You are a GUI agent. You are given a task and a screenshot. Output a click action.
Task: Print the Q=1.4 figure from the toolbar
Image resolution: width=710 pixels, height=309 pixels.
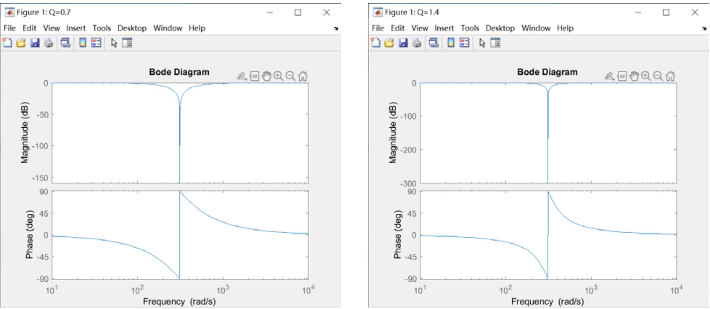[417, 43]
